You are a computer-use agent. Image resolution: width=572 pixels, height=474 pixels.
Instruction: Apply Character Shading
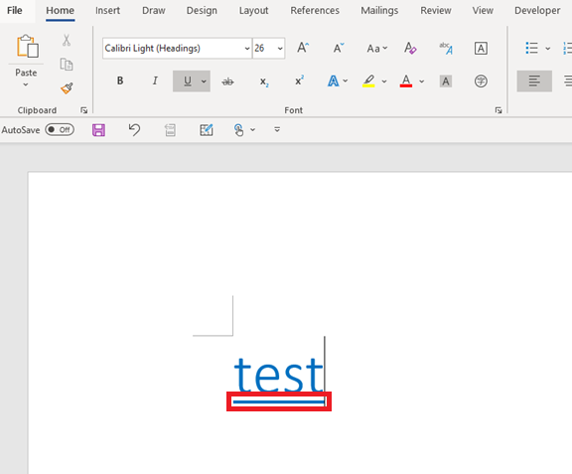pos(446,81)
